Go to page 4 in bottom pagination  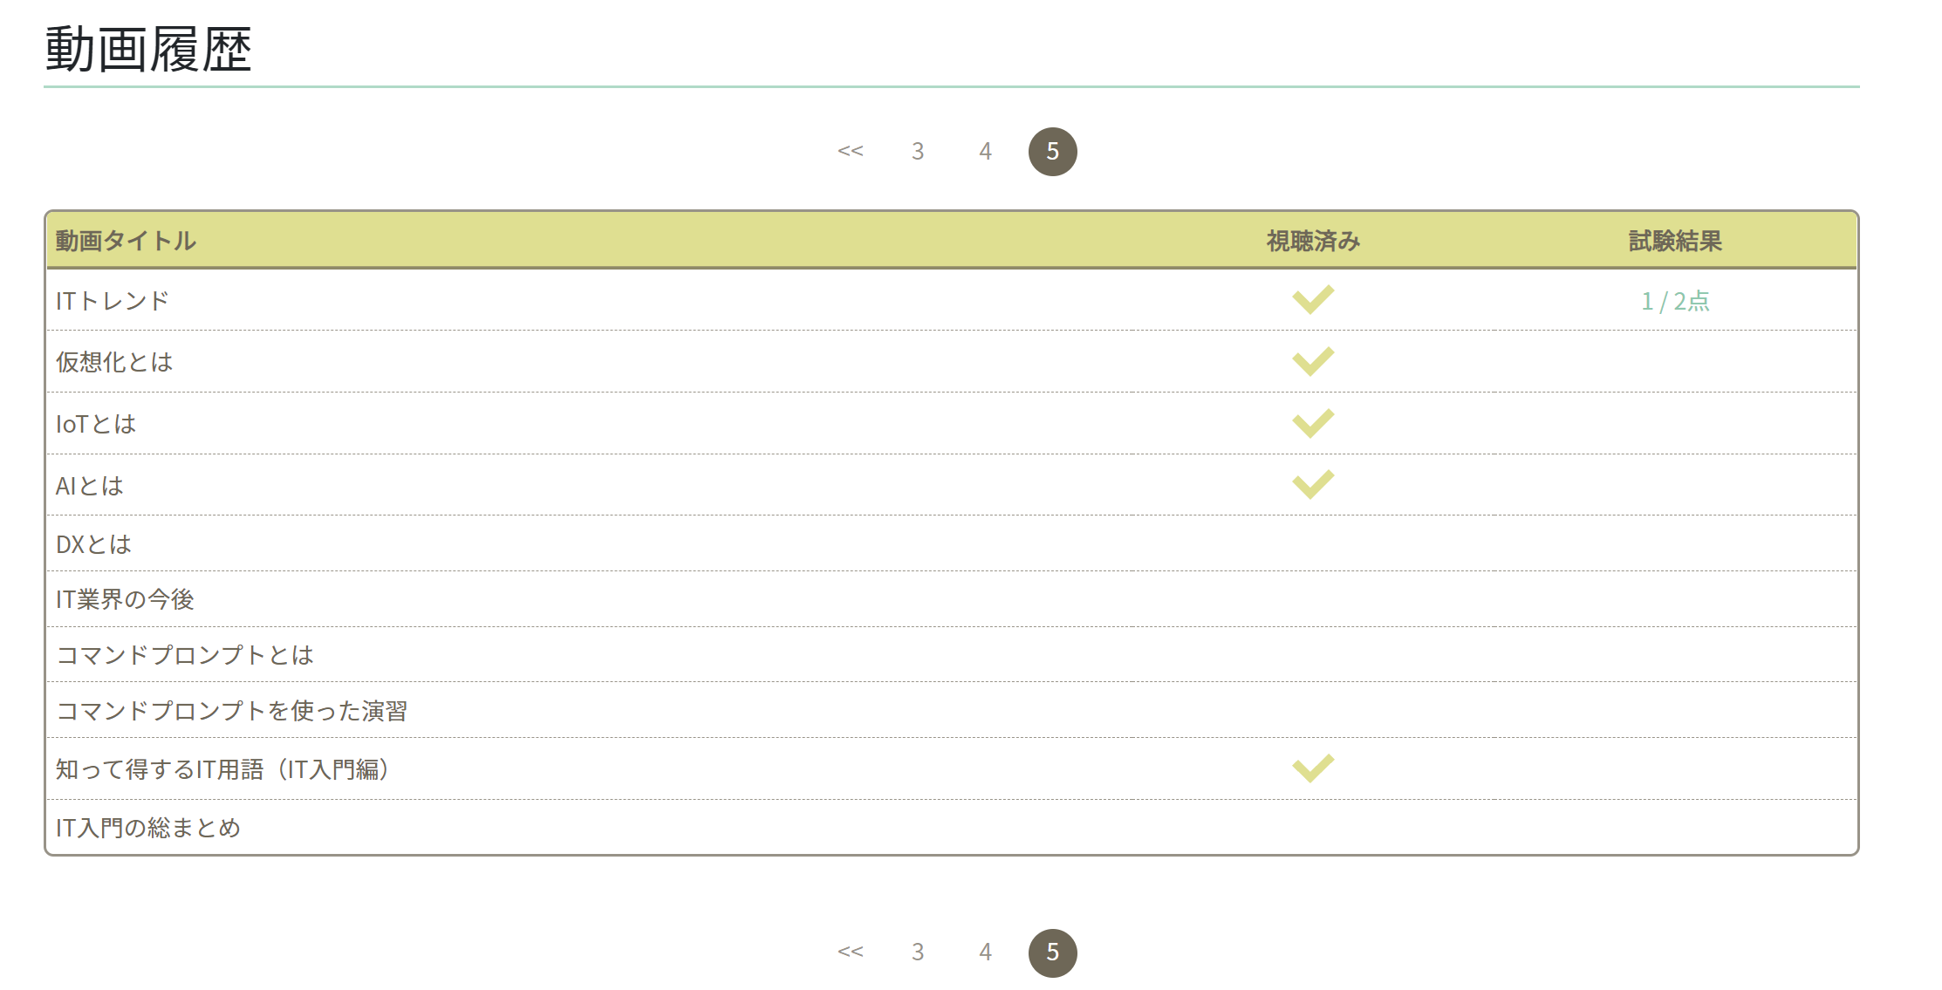pos(985,952)
